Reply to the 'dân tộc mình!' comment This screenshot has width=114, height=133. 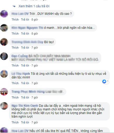(25, 83)
